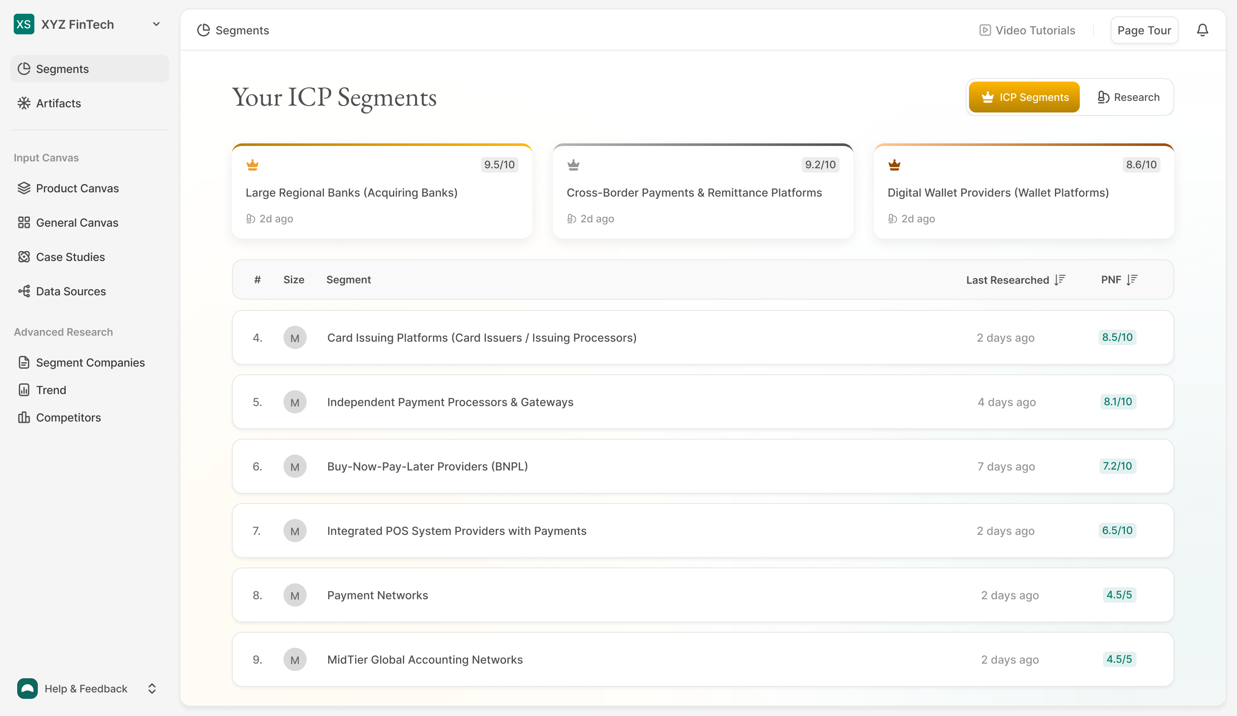Expand Help & Feedback menu chevron

[152, 689]
